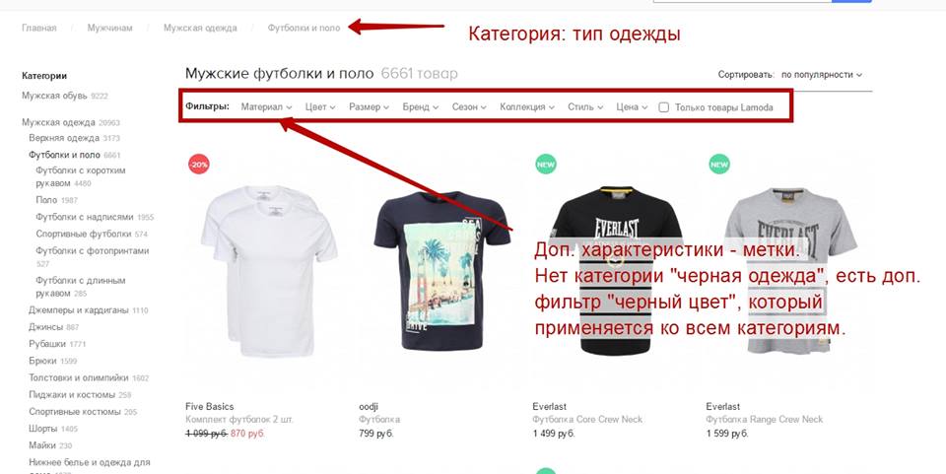Click the green NEW badge on black Everlast shirt
Screen dimensions: 946x474
pyautogui.click(x=545, y=164)
